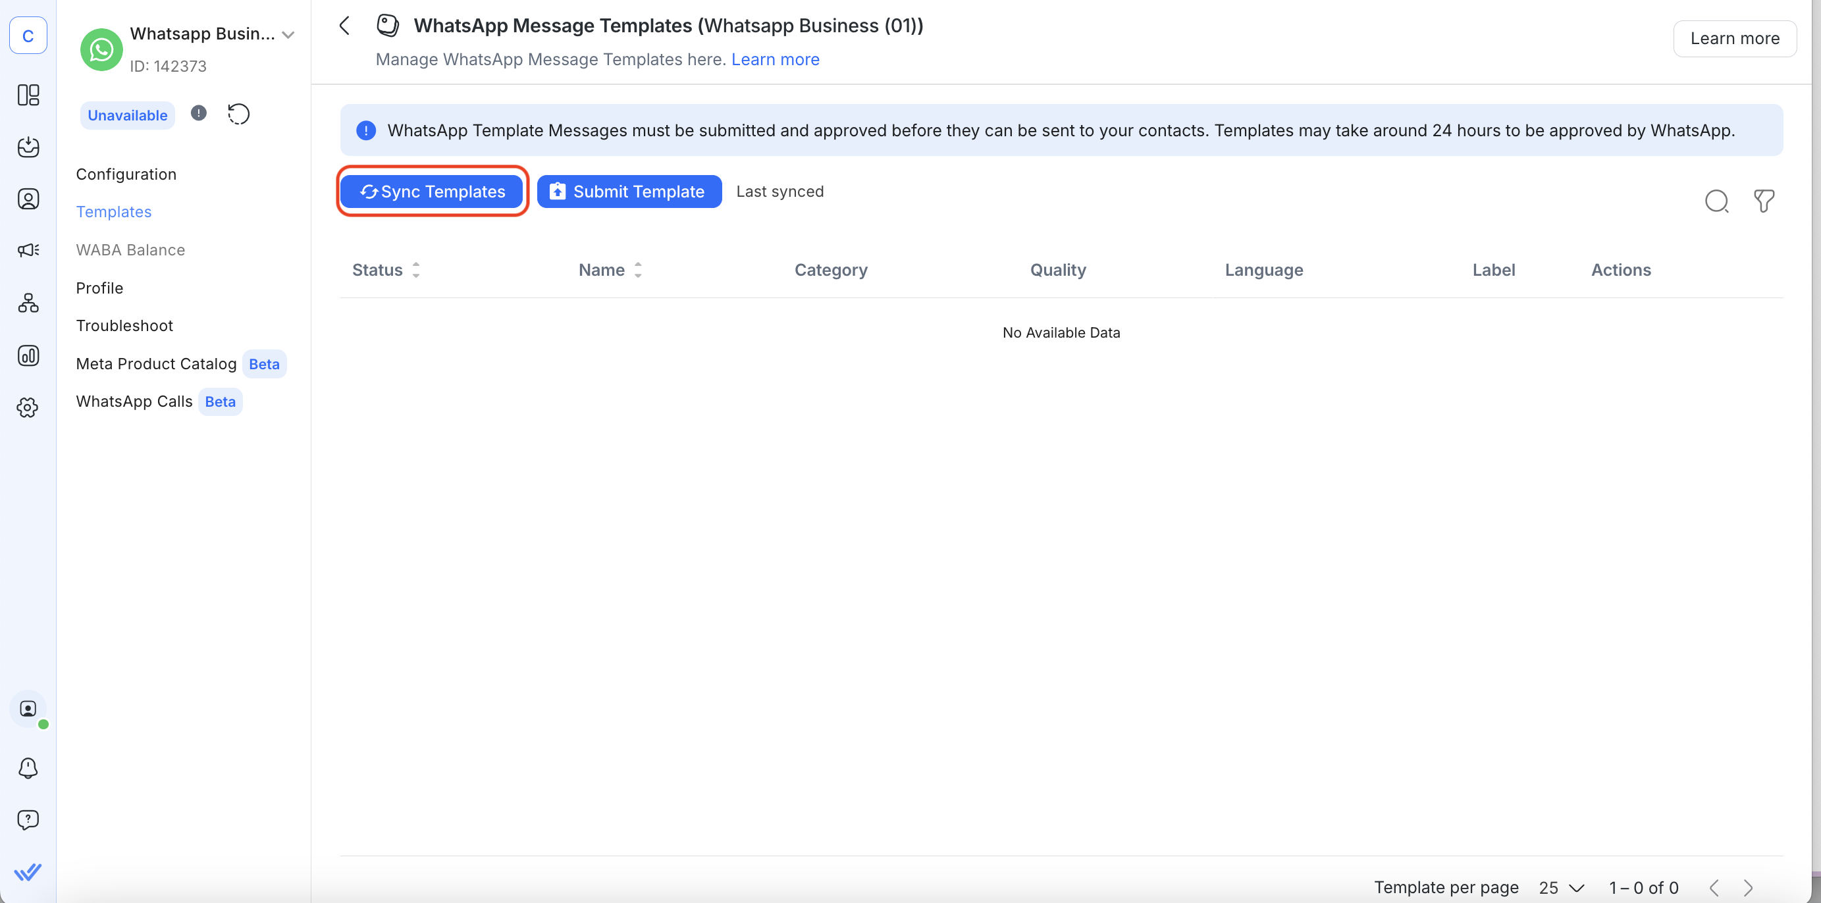Toggle Name column sort order
The width and height of the screenshot is (1821, 903).
click(638, 269)
